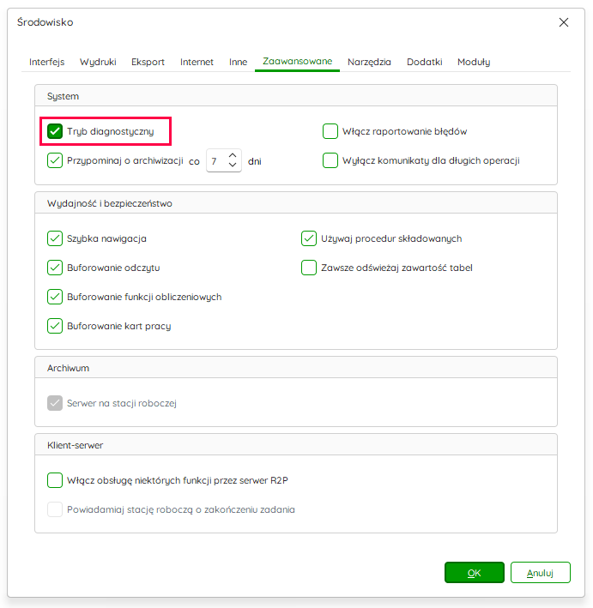Increase archiving reminder days with up arrow
Screen dimensions: 593x608
[233, 155]
